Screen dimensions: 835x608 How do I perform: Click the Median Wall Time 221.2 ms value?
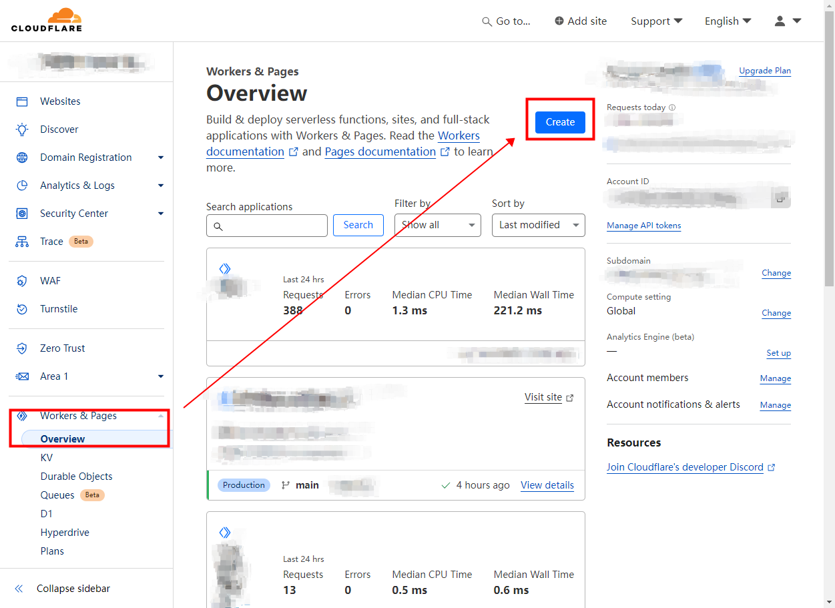click(518, 310)
